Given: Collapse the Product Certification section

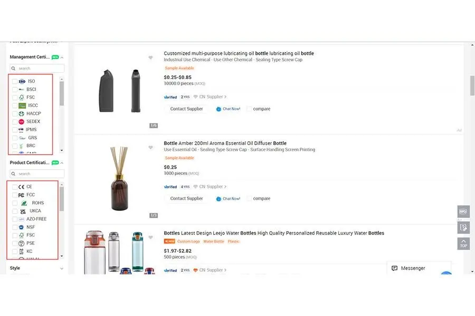Looking at the screenshot, I should point(62,162).
